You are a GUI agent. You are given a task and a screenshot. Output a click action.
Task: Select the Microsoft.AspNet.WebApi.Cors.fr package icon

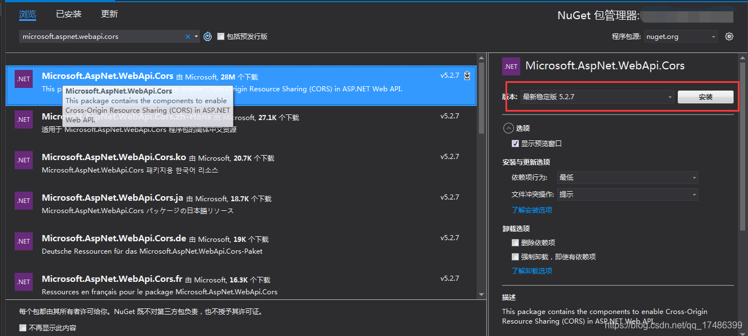click(24, 282)
